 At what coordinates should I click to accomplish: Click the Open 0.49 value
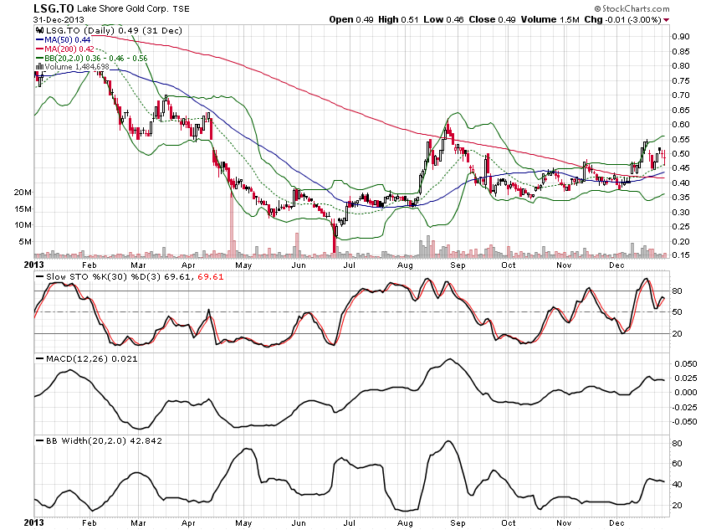pyautogui.click(x=351, y=19)
